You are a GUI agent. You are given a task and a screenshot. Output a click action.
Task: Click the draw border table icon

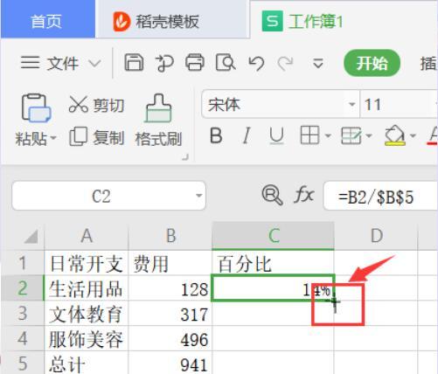click(x=351, y=135)
